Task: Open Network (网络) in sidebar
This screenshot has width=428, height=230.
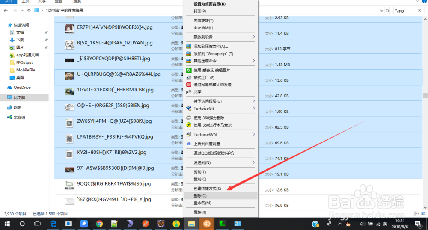Action: (18, 107)
